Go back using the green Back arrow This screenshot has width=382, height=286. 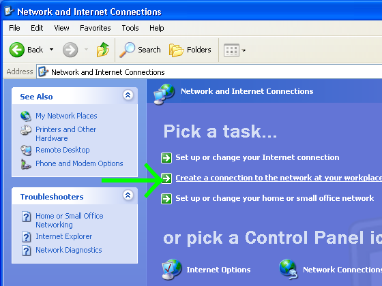tap(16, 50)
